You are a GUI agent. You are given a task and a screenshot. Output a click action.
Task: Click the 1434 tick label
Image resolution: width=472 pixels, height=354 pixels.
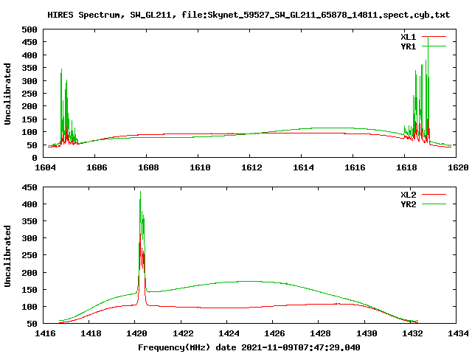tap(458, 333)
